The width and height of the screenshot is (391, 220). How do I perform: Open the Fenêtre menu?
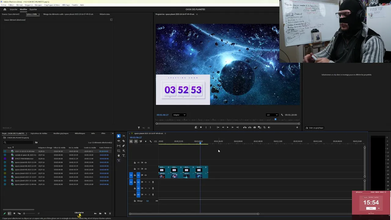[x=75, y=5]
